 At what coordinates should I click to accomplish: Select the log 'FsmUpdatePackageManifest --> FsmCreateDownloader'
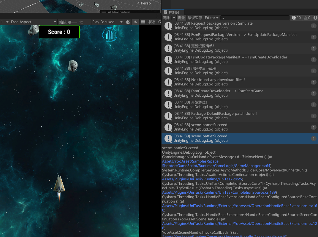pyautogui.click(x=240, y=60)
